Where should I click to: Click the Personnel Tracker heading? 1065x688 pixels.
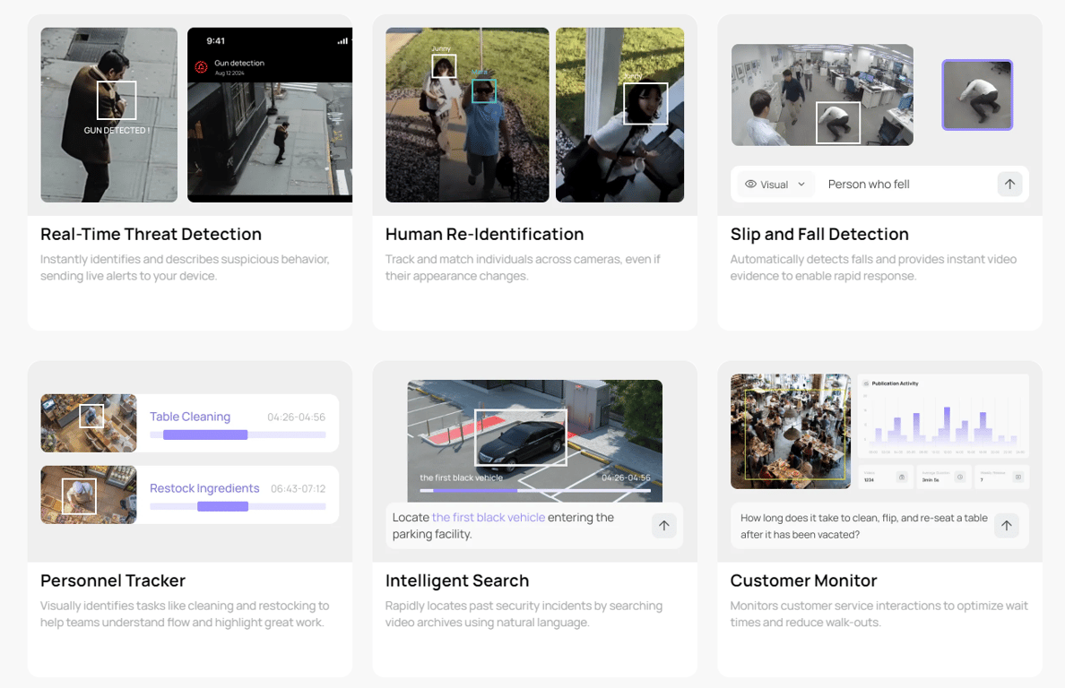113,580
